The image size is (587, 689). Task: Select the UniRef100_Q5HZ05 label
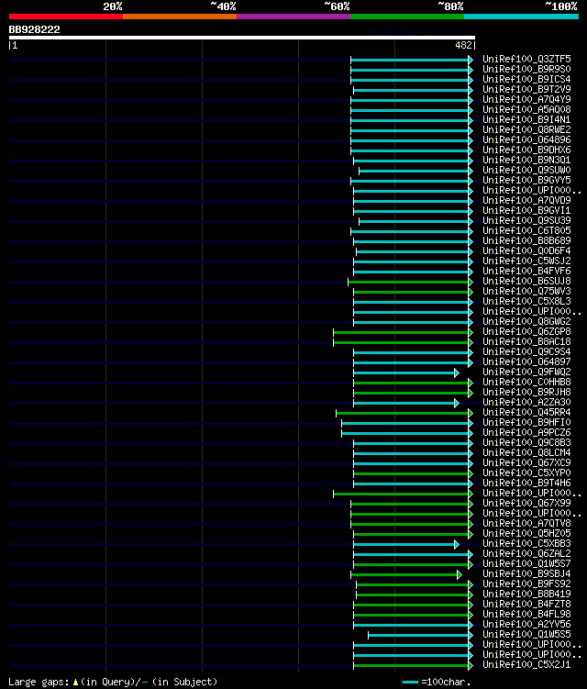tap(526, 533)
